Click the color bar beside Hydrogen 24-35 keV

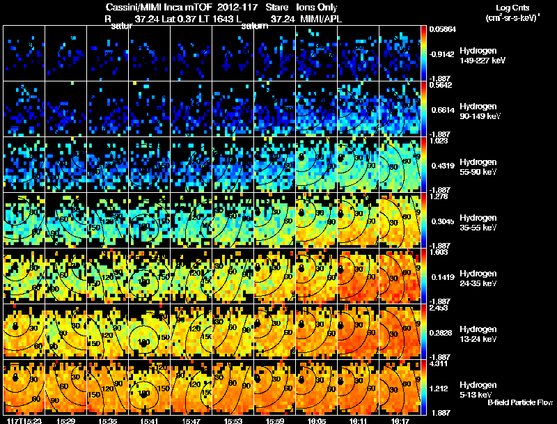click(423, 276)
